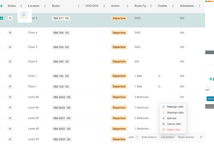The height and width of the screenshot is (144, 214).
Task: Choose Unassign Jobs from the menu
Action: (x=173, y=112)
